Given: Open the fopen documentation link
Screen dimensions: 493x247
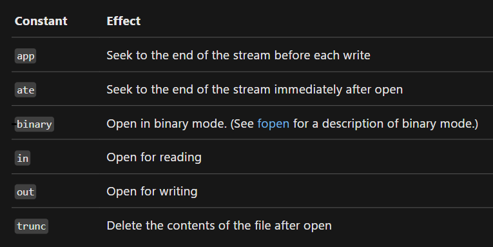Looking at the screenshot, I should [x=273, y=124].
